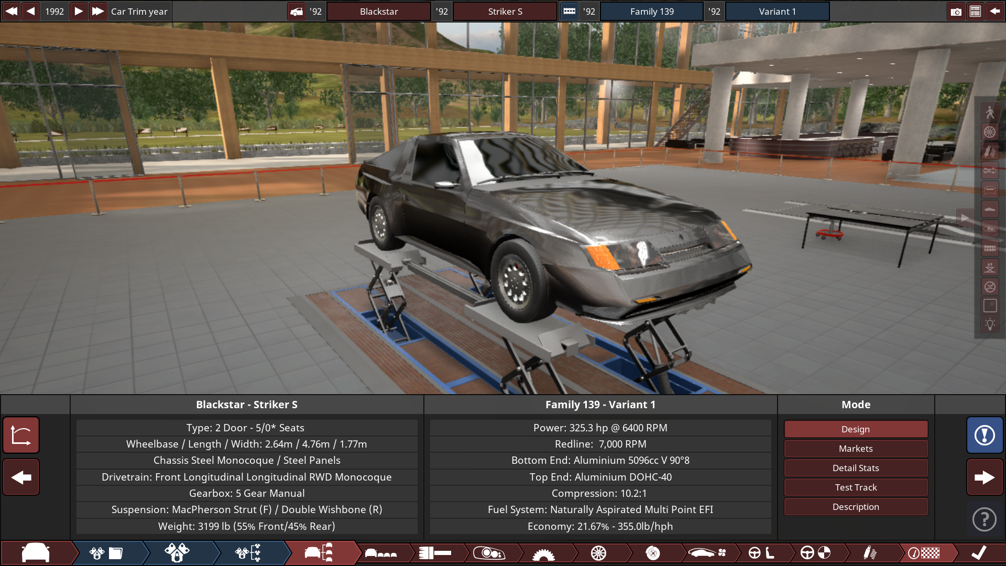The width and height of the screenshot is (1006, 566).
Task: Open the body variant selection tab
Action: pyautogui.click(x=381, y=553)
